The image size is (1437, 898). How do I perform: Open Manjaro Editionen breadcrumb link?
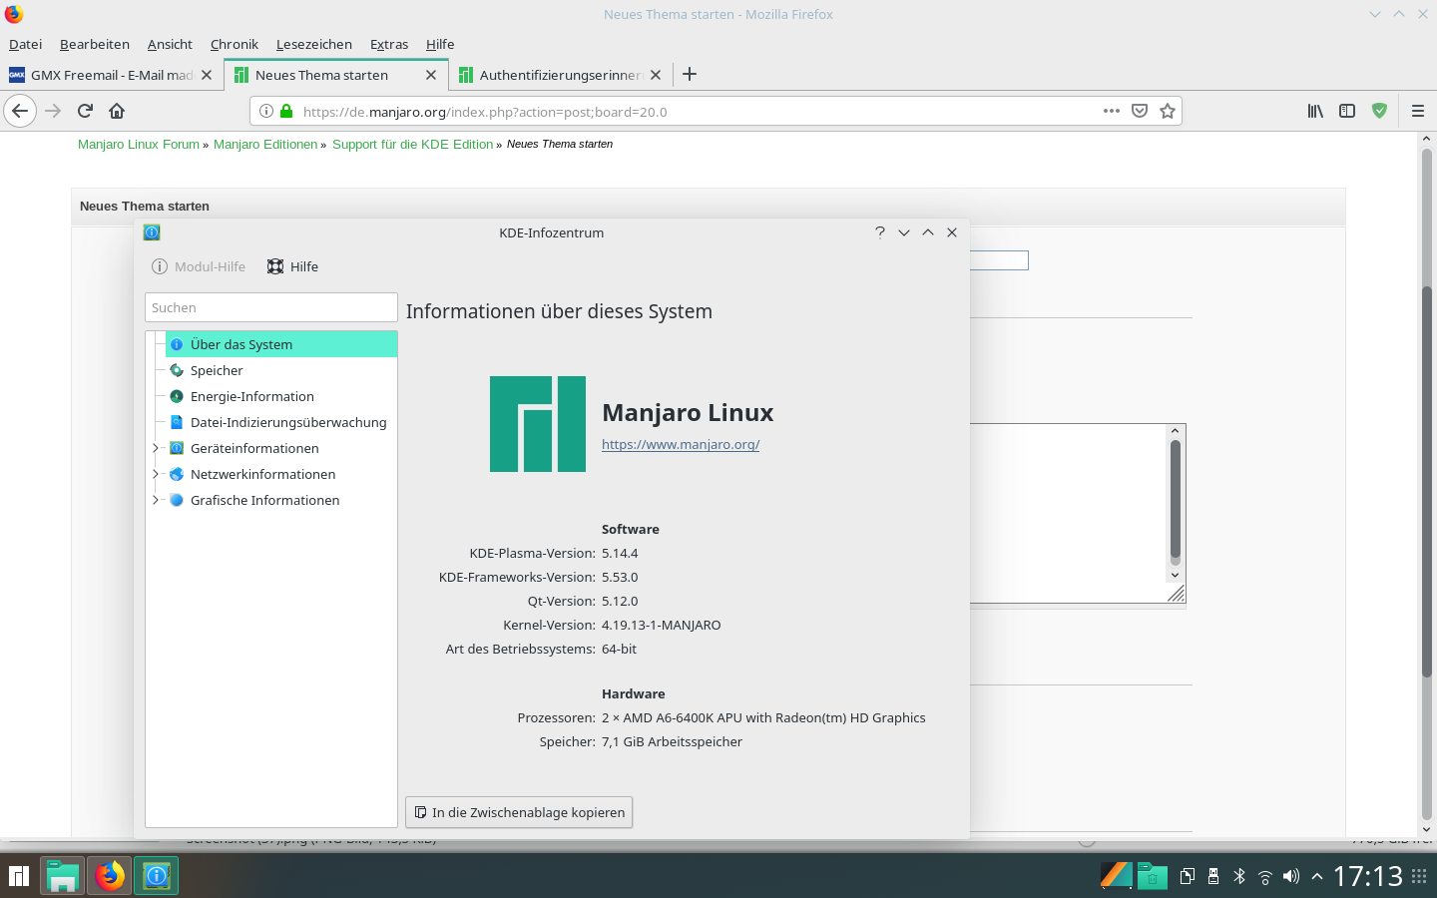coord(265,144)
